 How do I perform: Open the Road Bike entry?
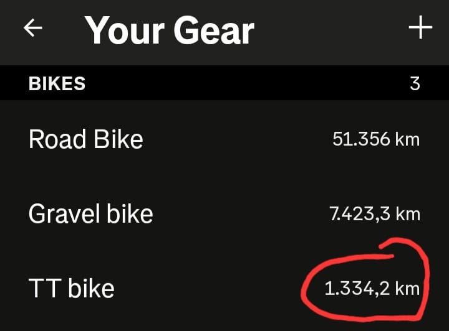[86, 139]
